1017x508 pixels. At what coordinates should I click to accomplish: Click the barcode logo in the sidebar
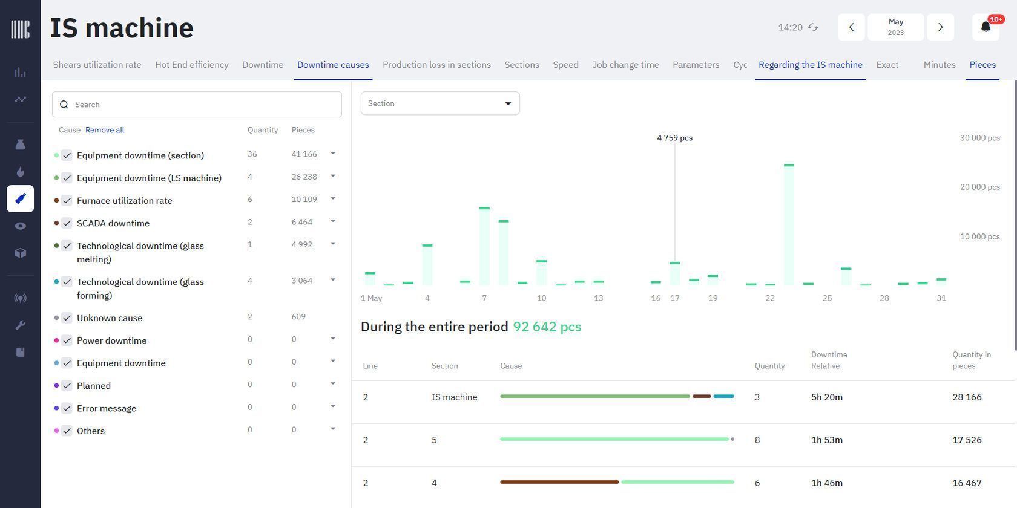point(20,28)
